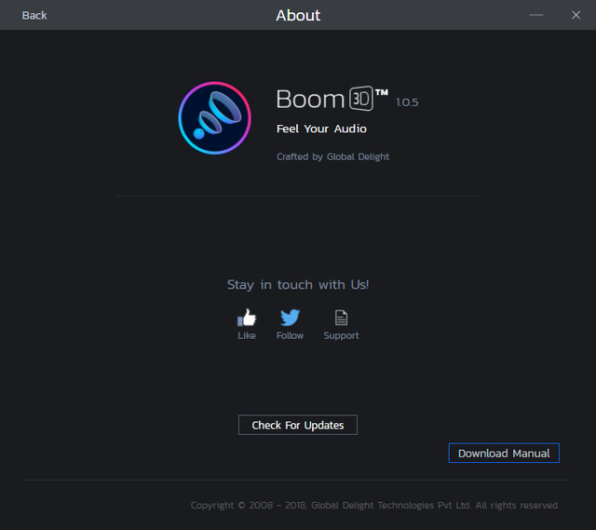This screenshot has height=530, width=596.
Task: Select the Follow text label
Action: coord(290,335)
